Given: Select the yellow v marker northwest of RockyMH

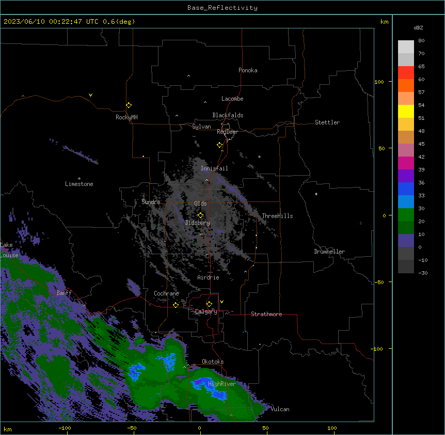Looking at the screenshot, I should pos(90,95).
